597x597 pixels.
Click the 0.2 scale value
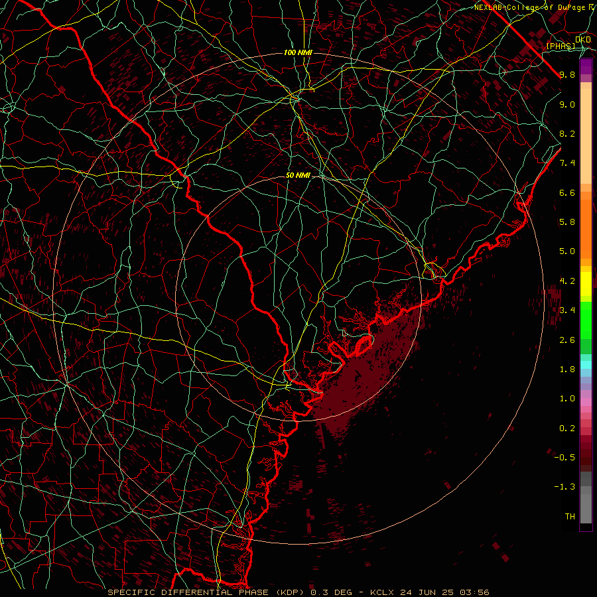(x=567, y=429)
